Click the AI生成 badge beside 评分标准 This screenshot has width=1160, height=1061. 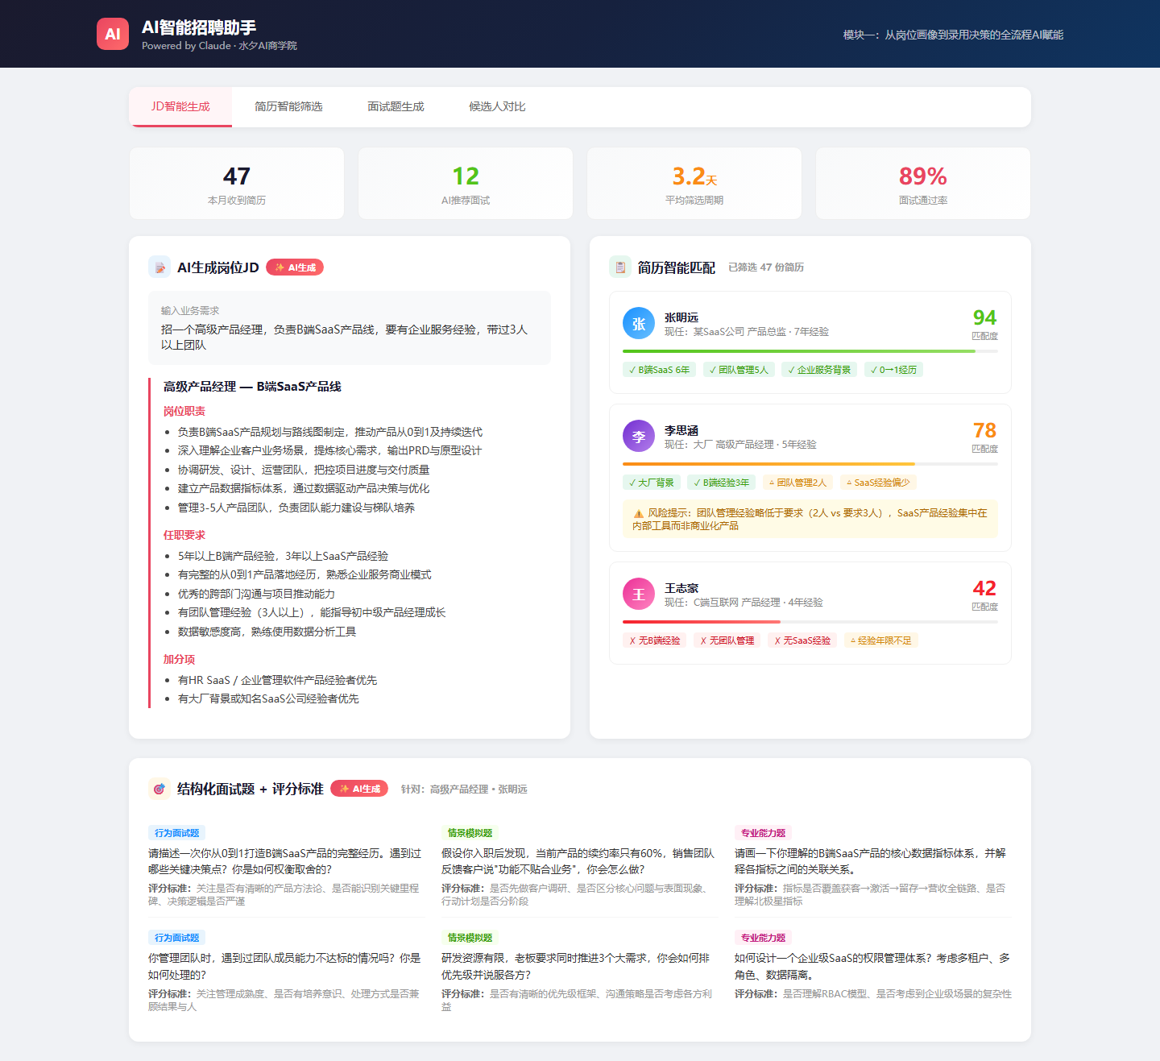coord(359,789)
